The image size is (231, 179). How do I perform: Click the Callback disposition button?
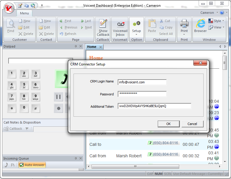(x=13, y=129)
